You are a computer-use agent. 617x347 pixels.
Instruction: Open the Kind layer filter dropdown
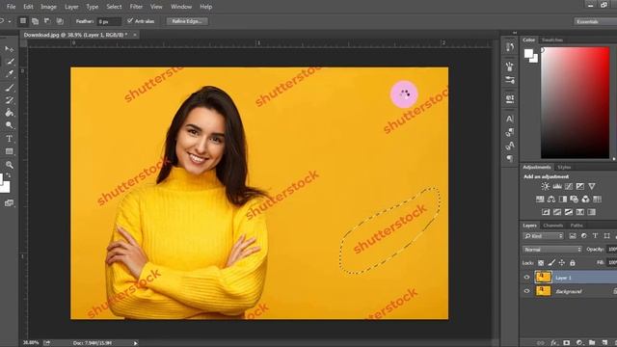point(543,236)
